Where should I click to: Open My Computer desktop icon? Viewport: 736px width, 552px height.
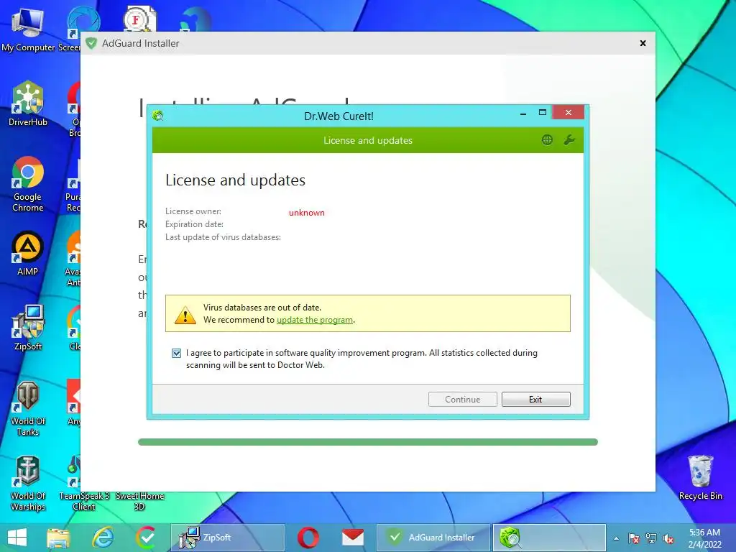[28, 29]
